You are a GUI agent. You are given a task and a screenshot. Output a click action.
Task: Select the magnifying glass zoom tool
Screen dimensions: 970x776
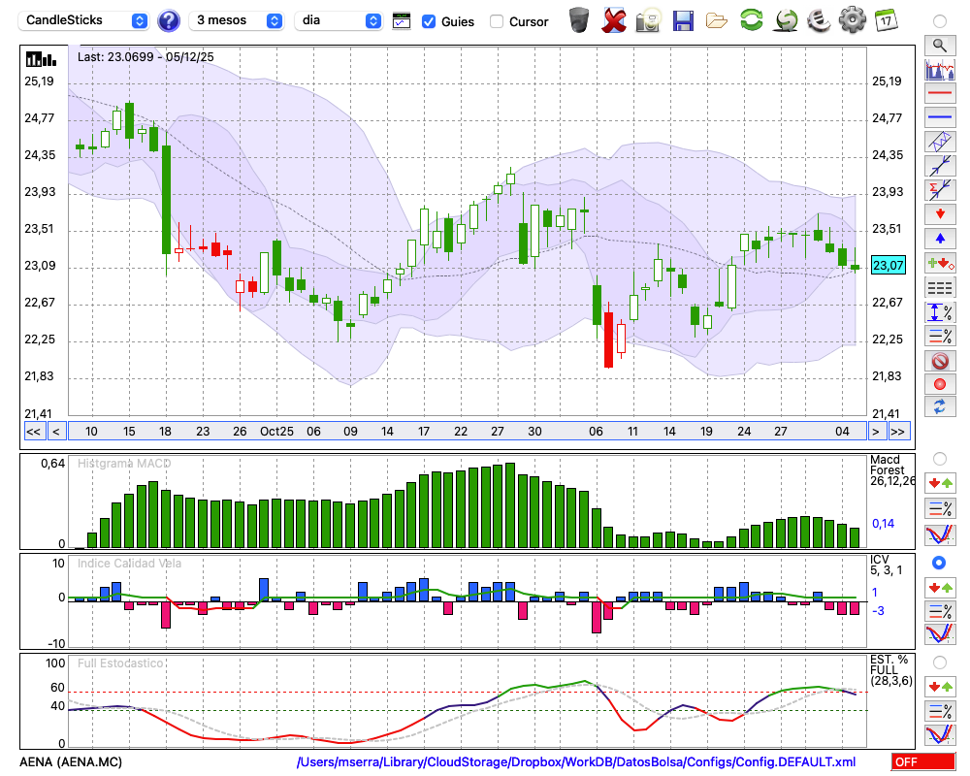point(939,45)
